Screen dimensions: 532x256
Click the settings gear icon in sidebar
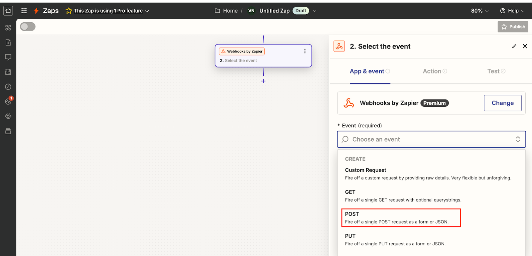point(8,116)
